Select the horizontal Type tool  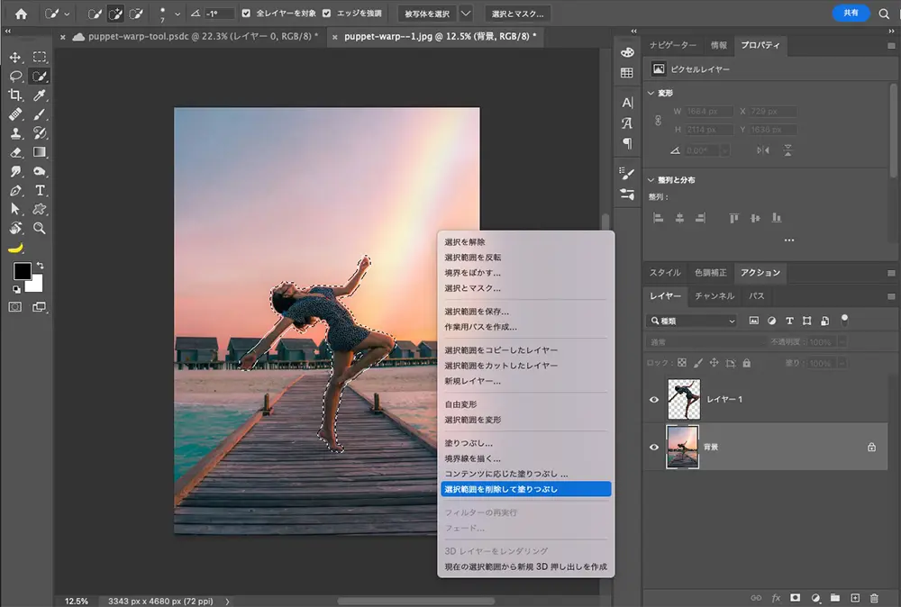pyautogui.click(x=40, y=190)
